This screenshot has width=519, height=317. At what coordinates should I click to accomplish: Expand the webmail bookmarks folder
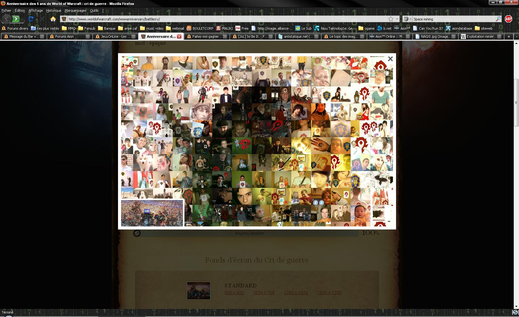[175, 28]
